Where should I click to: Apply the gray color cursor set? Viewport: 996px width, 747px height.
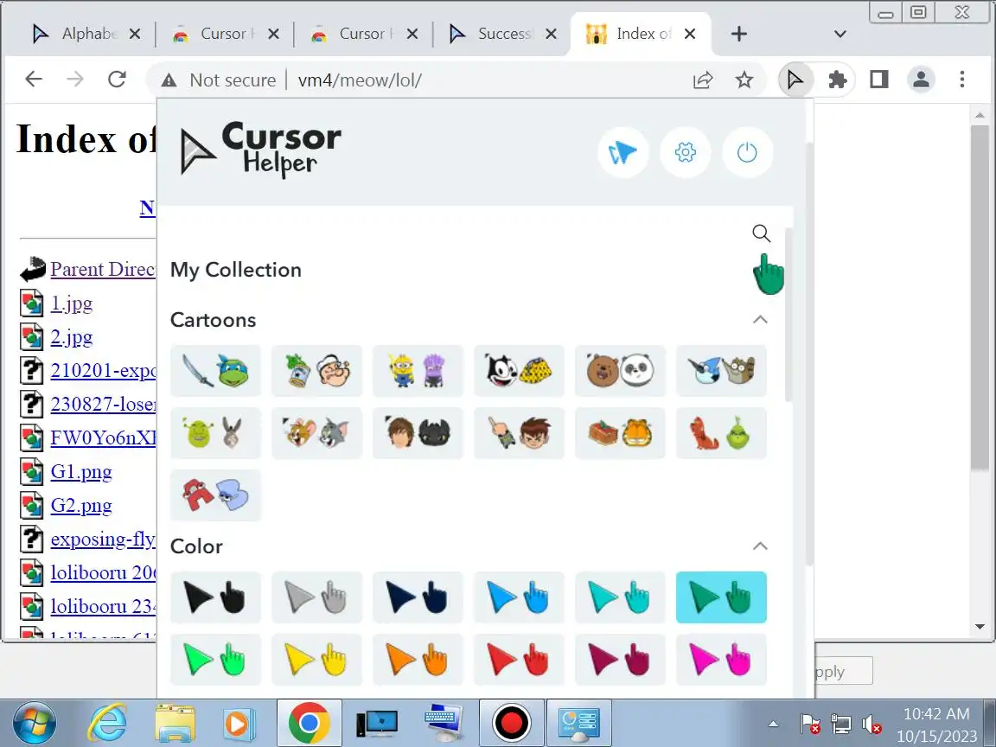(x=316, y=597)
